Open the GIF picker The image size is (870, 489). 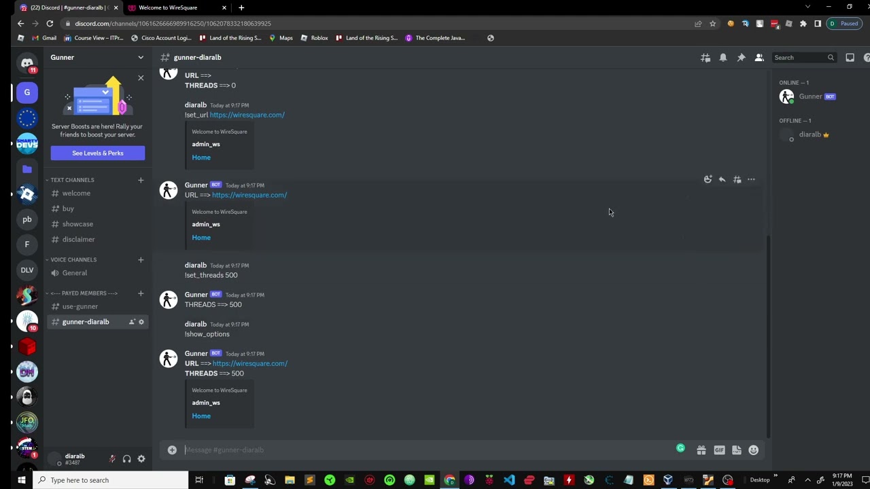pos(719,450)
